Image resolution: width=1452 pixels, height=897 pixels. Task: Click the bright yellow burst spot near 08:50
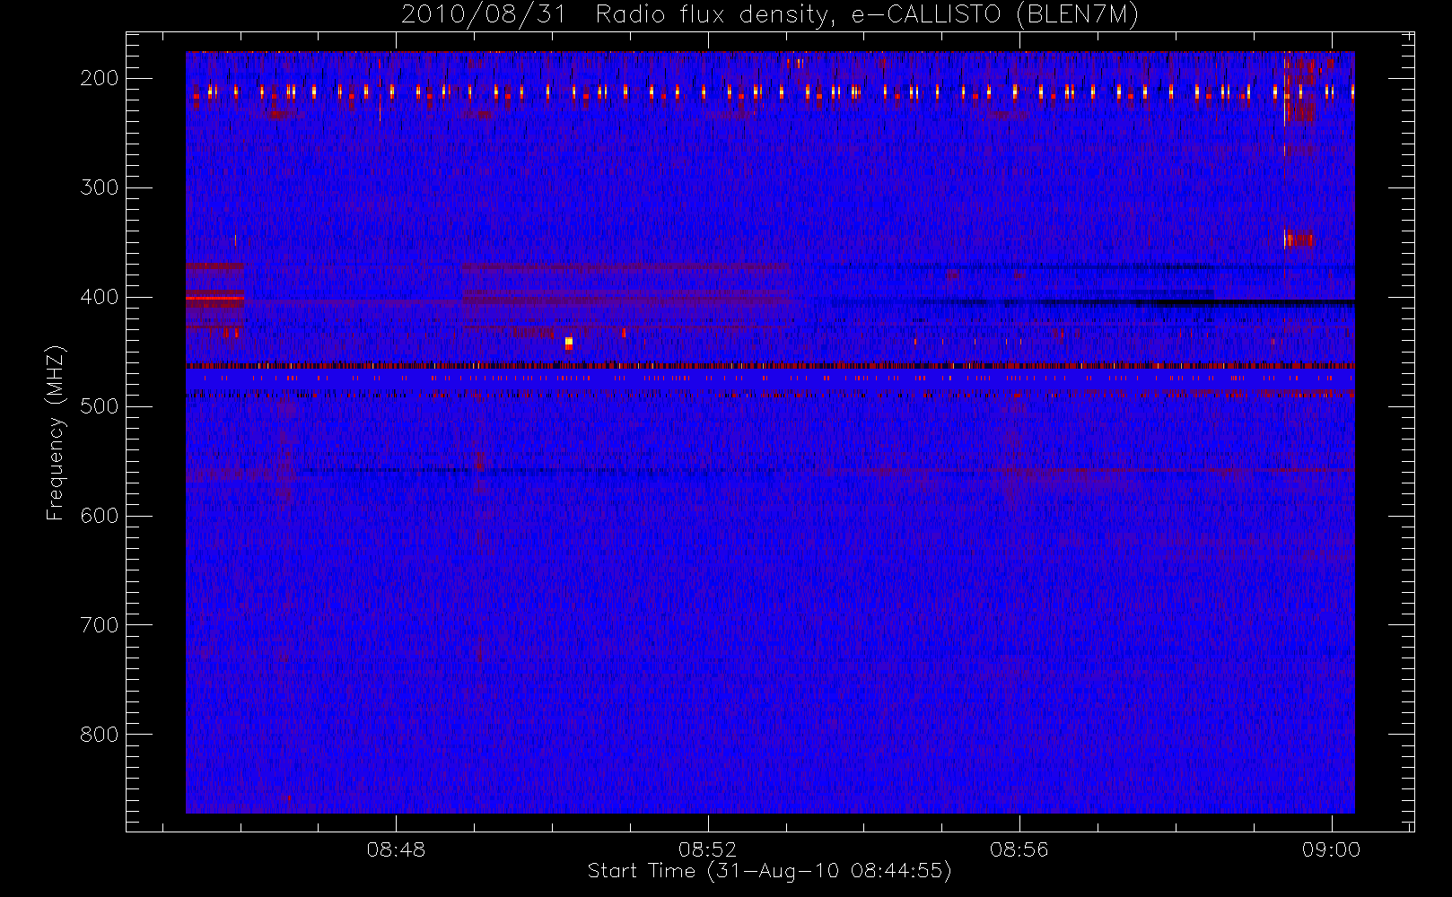coord(569,343)
